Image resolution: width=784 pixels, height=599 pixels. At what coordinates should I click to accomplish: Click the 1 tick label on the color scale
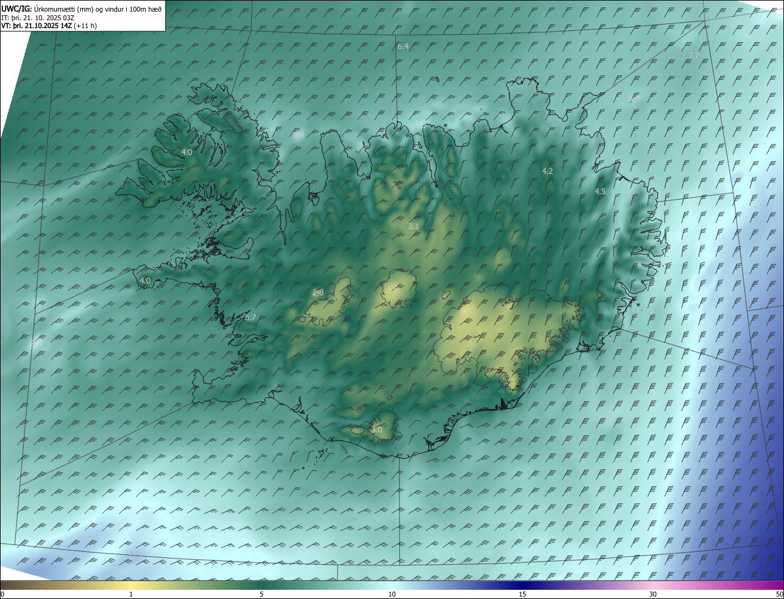[131, 594]
